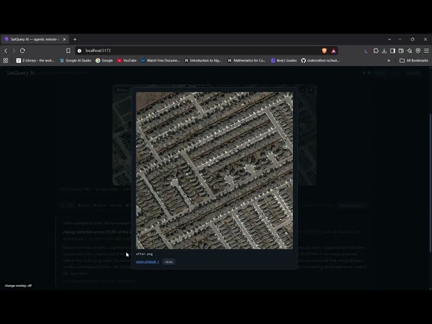Open Beej's Guides bookmark
Image resolution: width=432 pixels, height=324 pixels.
[x=283, y=60]
